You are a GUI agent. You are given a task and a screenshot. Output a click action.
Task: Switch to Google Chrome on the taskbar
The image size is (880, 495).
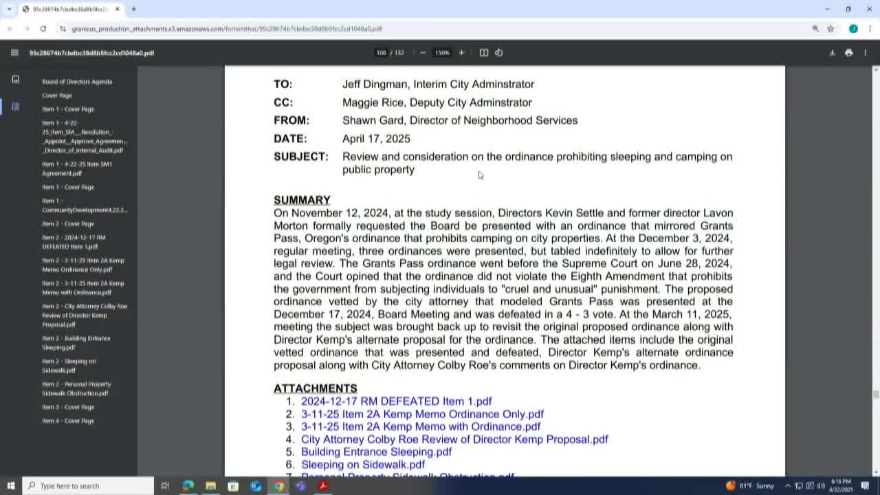click(278, 486)
